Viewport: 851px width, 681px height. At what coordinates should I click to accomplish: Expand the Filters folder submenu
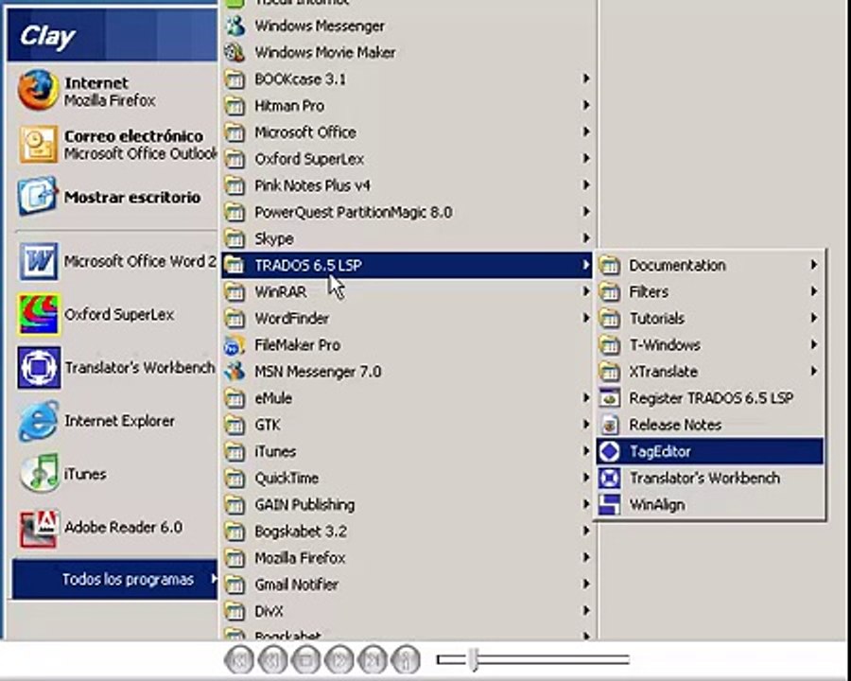[x=710, y=291]
